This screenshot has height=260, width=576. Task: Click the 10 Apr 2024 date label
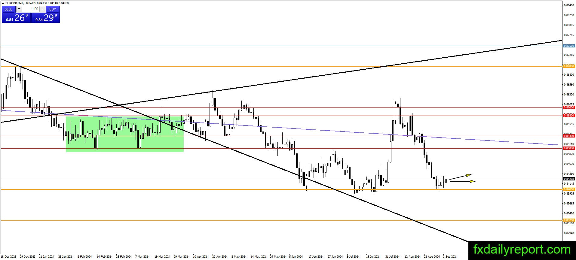(x=201, y=257)
